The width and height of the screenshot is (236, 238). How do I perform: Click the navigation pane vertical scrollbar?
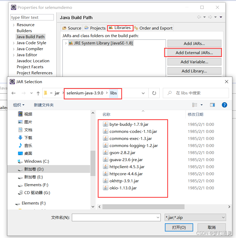coord(93,163)
